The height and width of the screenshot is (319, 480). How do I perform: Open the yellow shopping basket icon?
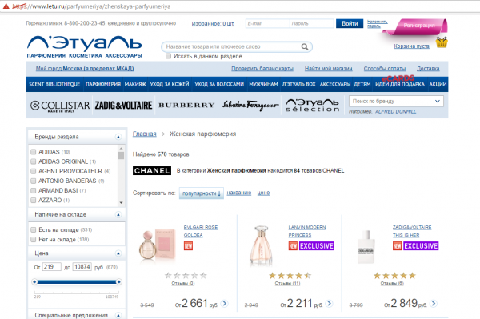(442, 42)
